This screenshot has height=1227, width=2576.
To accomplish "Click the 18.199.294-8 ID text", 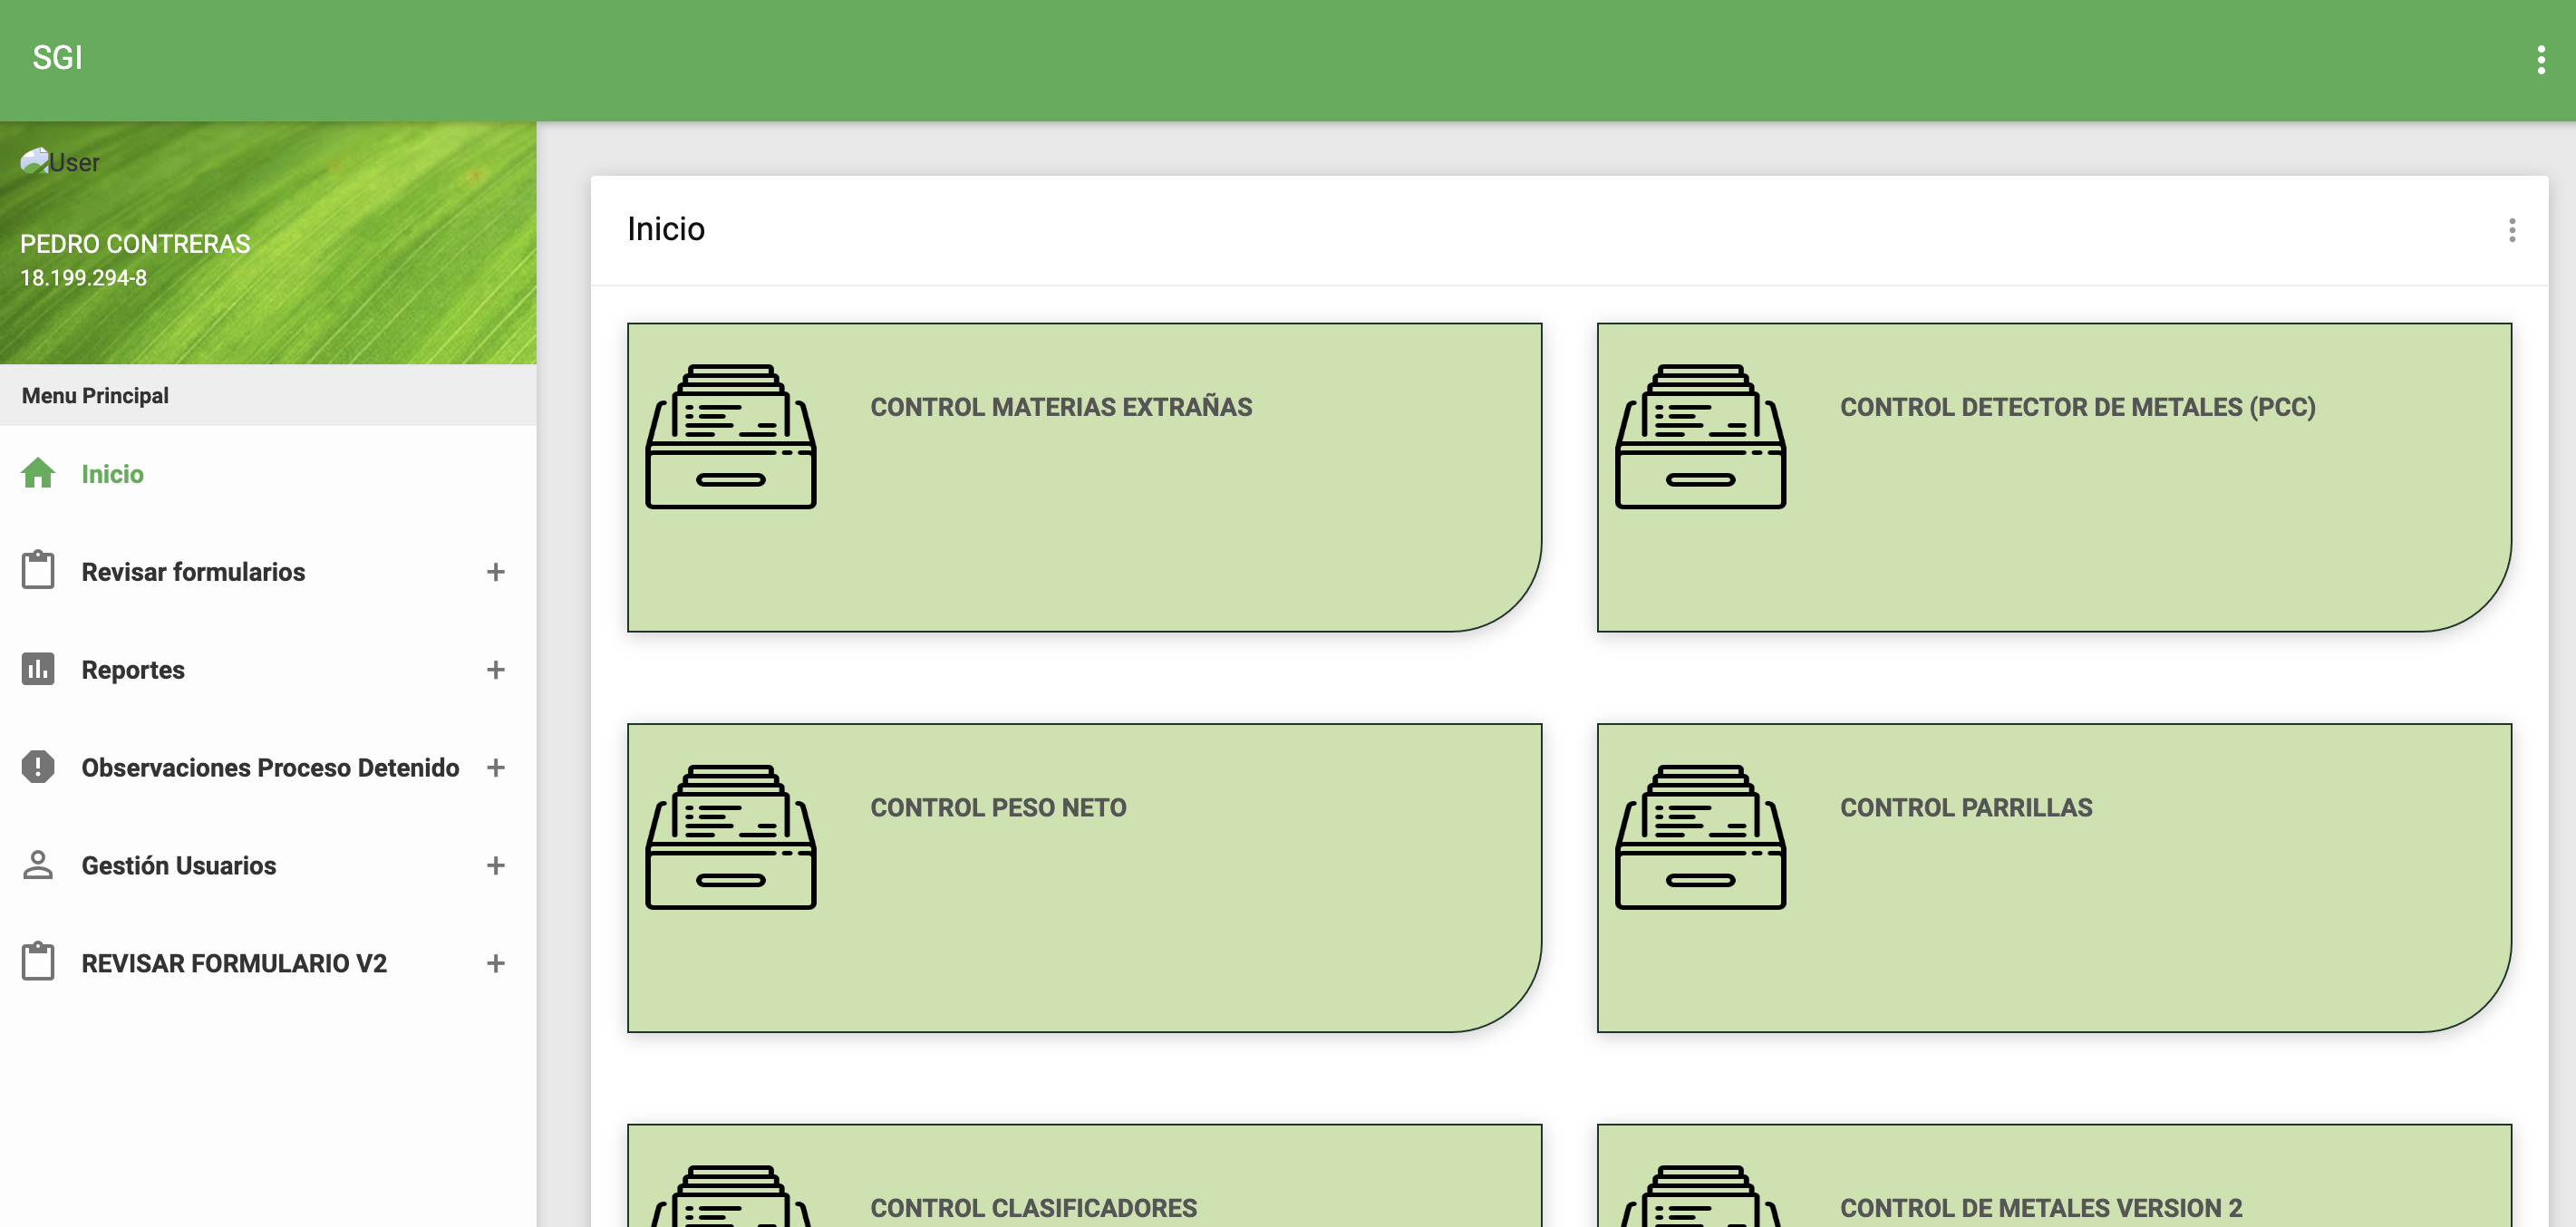I will 84,278.
